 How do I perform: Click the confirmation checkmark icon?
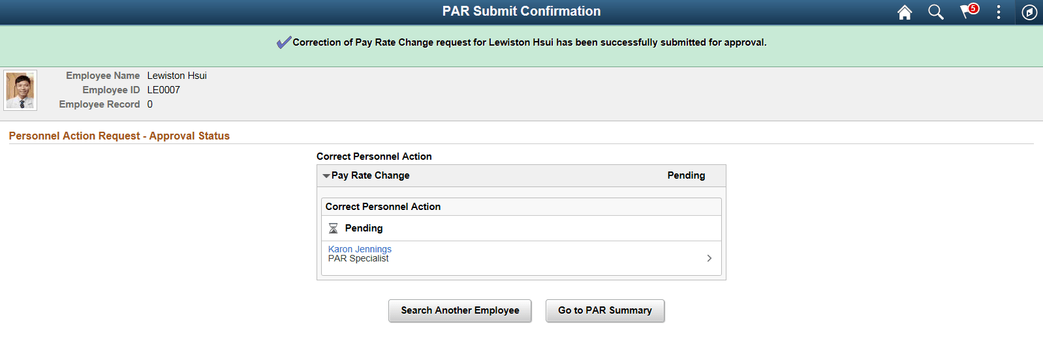(283, 42)
